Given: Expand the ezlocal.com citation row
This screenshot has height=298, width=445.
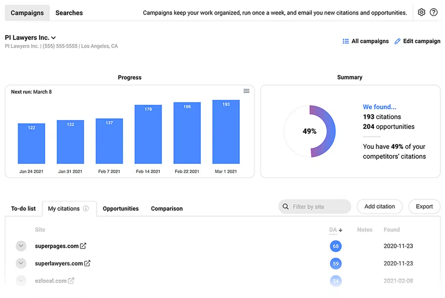Looking at the screenshot, I should 21,281.
